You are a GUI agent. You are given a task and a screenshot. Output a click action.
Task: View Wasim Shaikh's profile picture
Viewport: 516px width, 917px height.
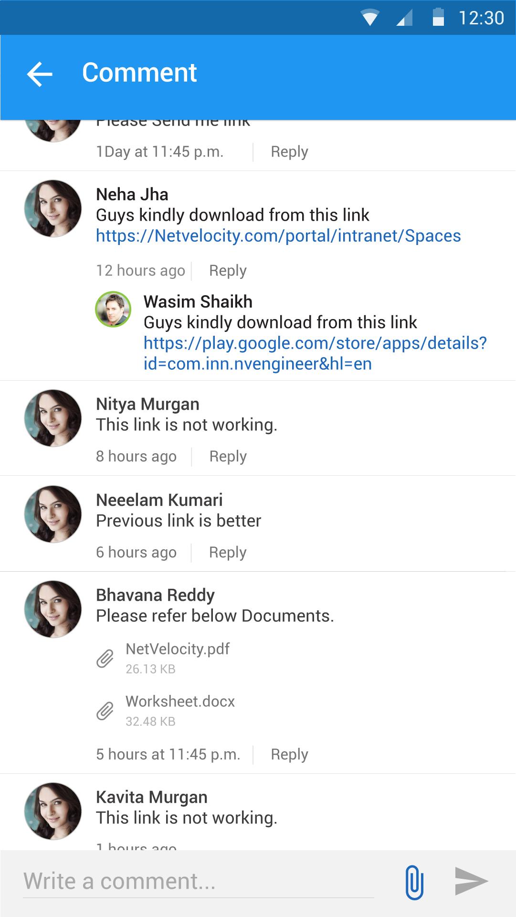point(113,309)
